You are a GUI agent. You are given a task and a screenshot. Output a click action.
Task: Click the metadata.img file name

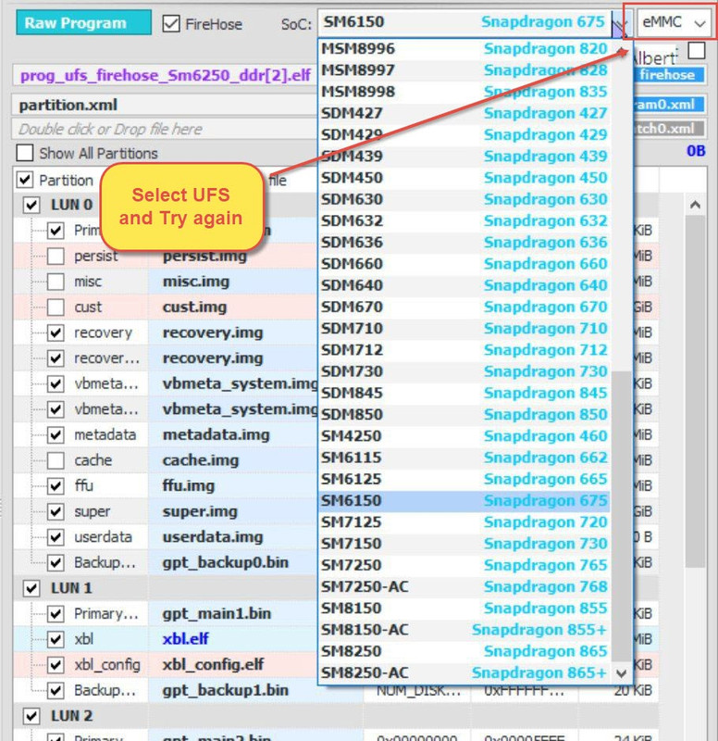pyautogui.click(x=216, y=434)
